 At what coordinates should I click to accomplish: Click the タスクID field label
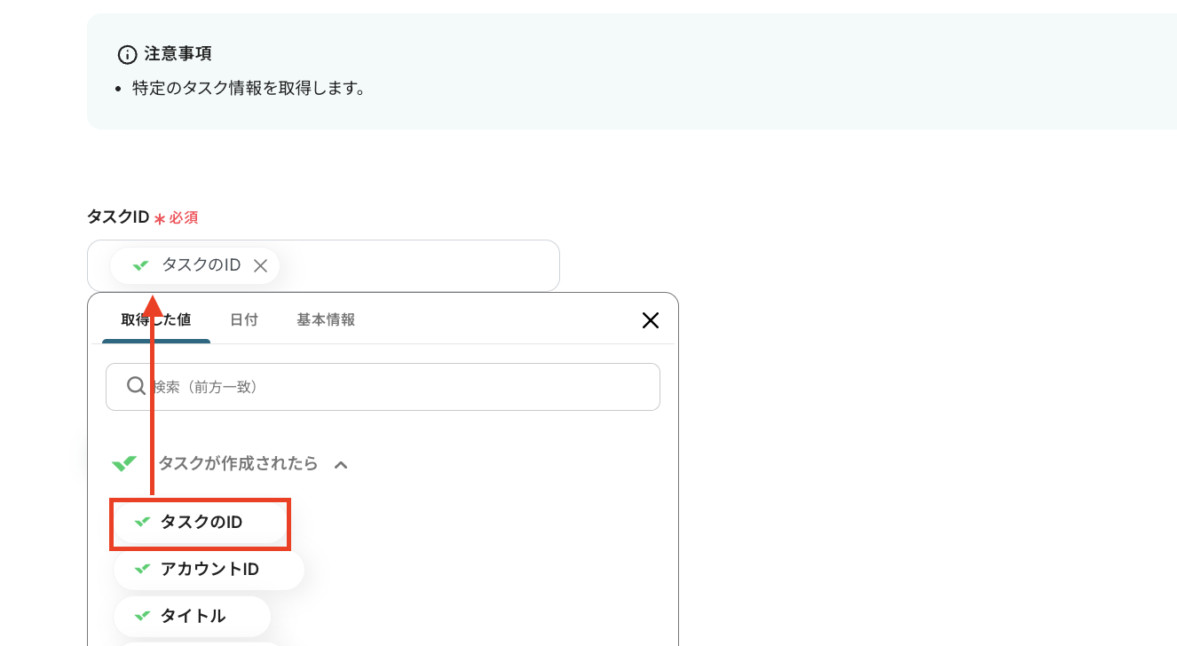click(x=117, y=217)
